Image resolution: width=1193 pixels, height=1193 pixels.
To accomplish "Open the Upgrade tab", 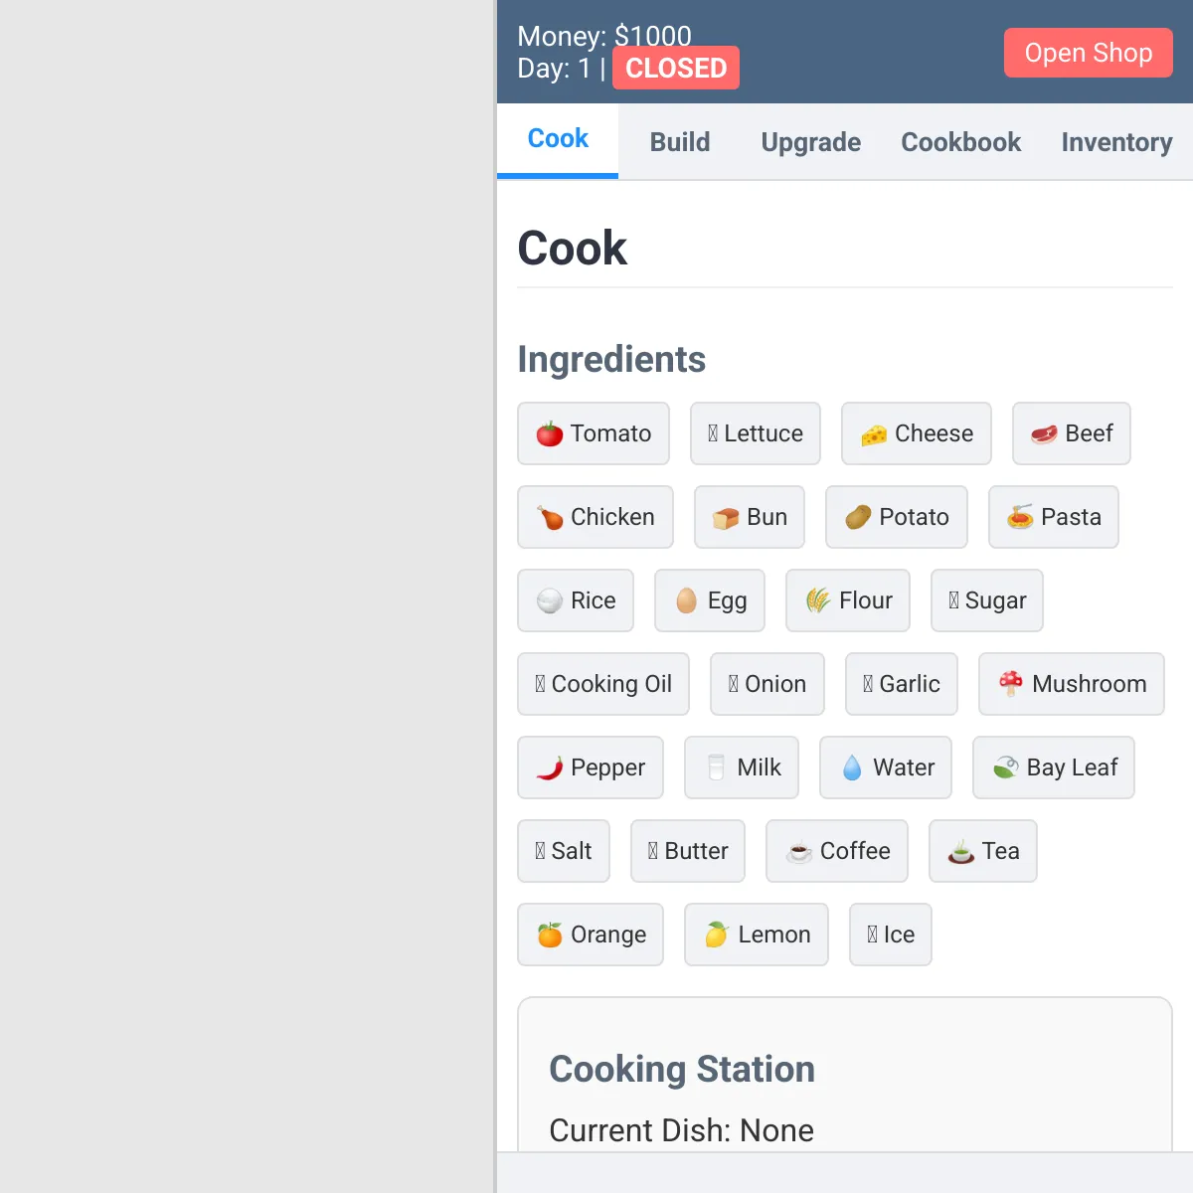I will coord(811,142).
